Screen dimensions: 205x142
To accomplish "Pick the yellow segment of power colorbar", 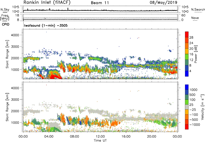I will (x=187, y=51).
